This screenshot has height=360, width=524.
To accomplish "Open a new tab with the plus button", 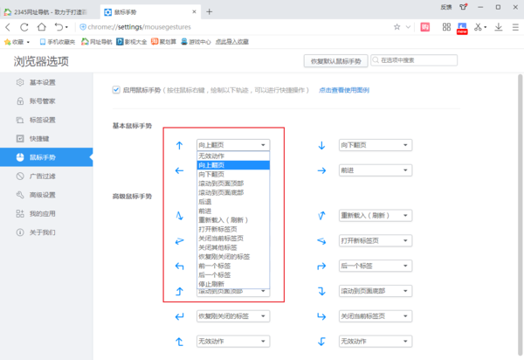I will 209,10.
